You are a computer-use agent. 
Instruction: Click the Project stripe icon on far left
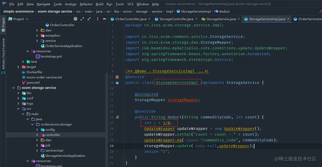click(3, 22)
